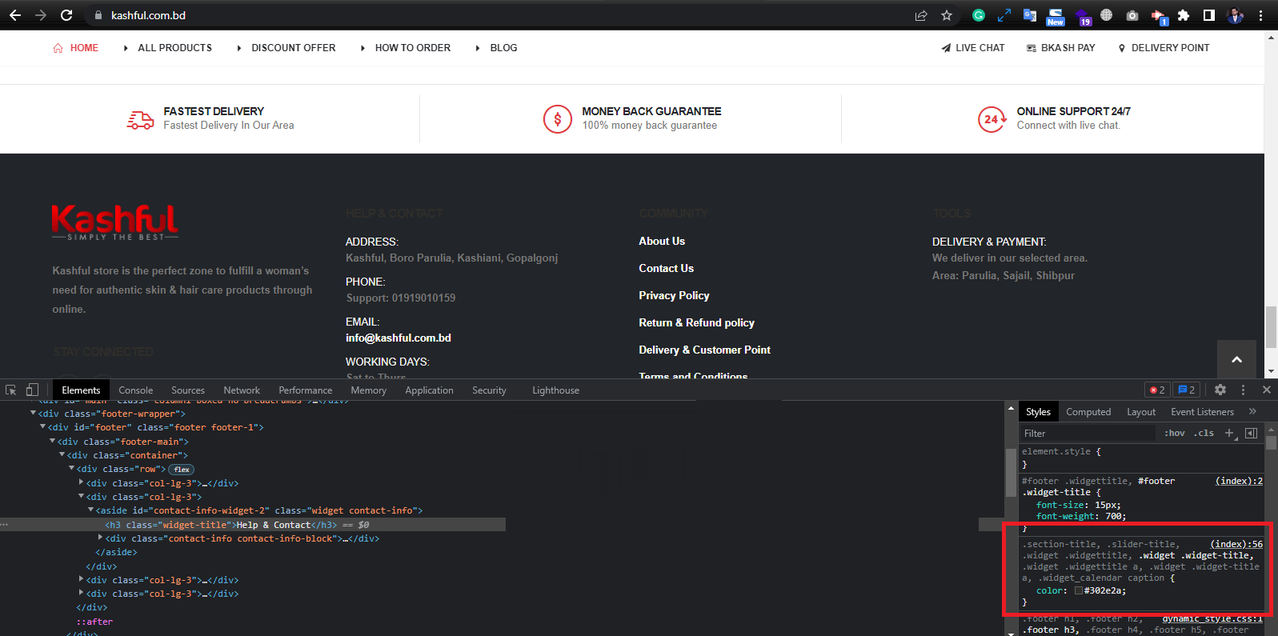Screen dimensions: 1278x636
Task: Collapse the div class row node
Action: pyautogui.click(x=72, y=468)
